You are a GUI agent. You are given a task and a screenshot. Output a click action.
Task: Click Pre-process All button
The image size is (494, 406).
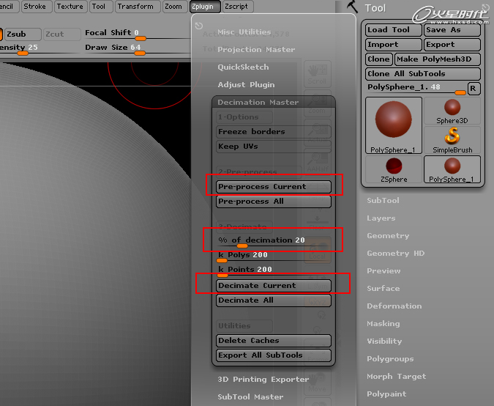click(274, 202)
